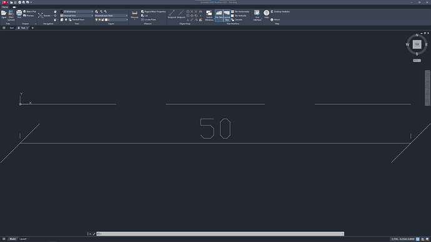Click the Open icon in Quick Access Toolbar
This screenshot has height=242, width=431.
pos(11,2)
